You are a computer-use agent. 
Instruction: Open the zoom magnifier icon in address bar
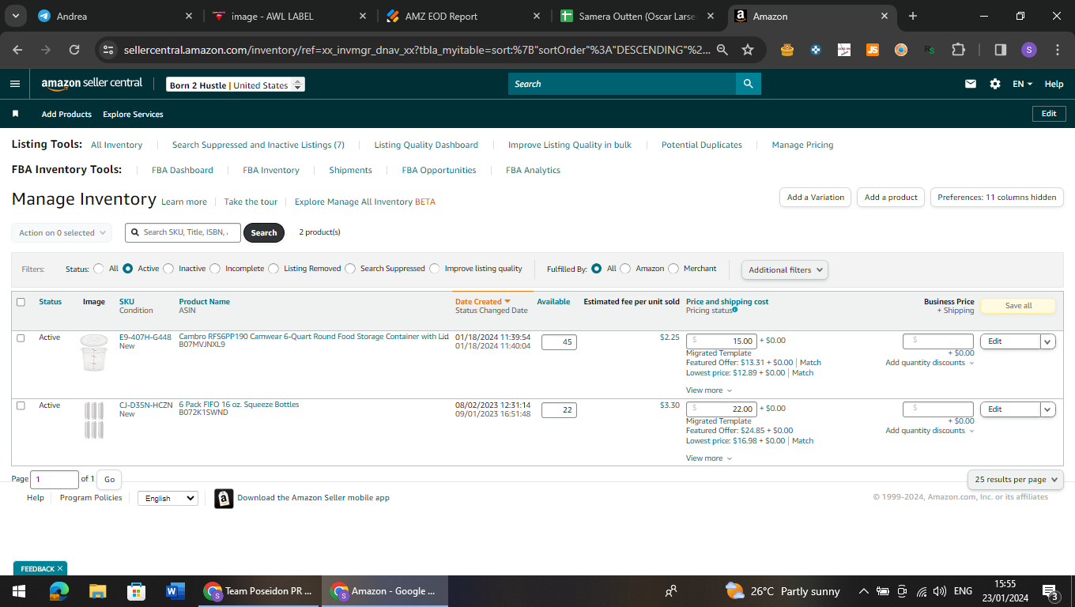(722, 50)
